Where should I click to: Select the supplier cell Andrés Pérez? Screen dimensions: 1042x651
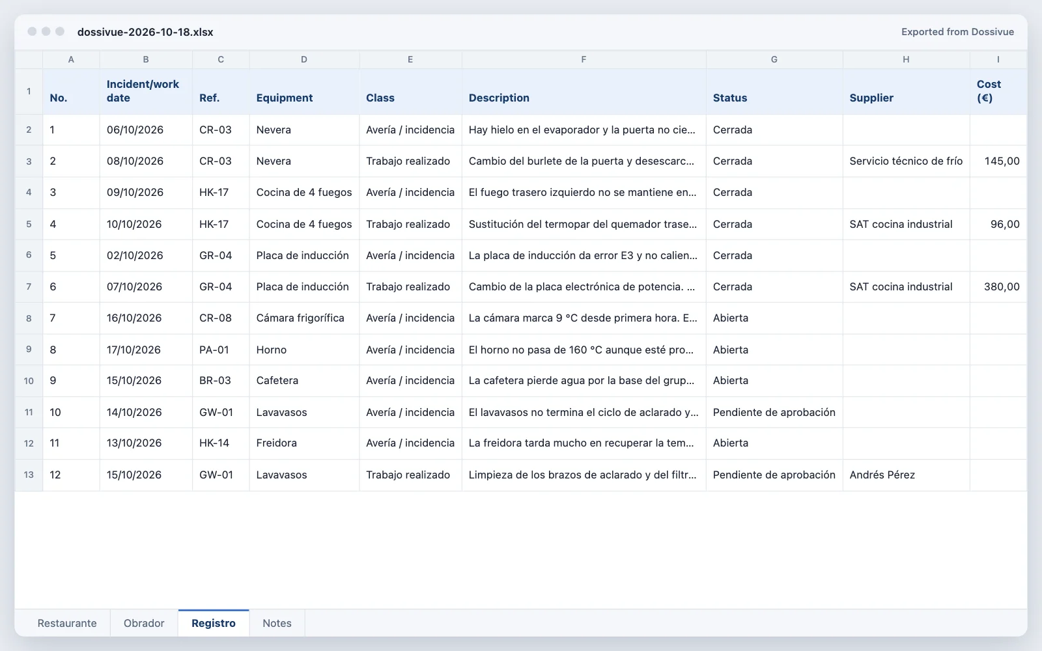[x=906, y=475]
